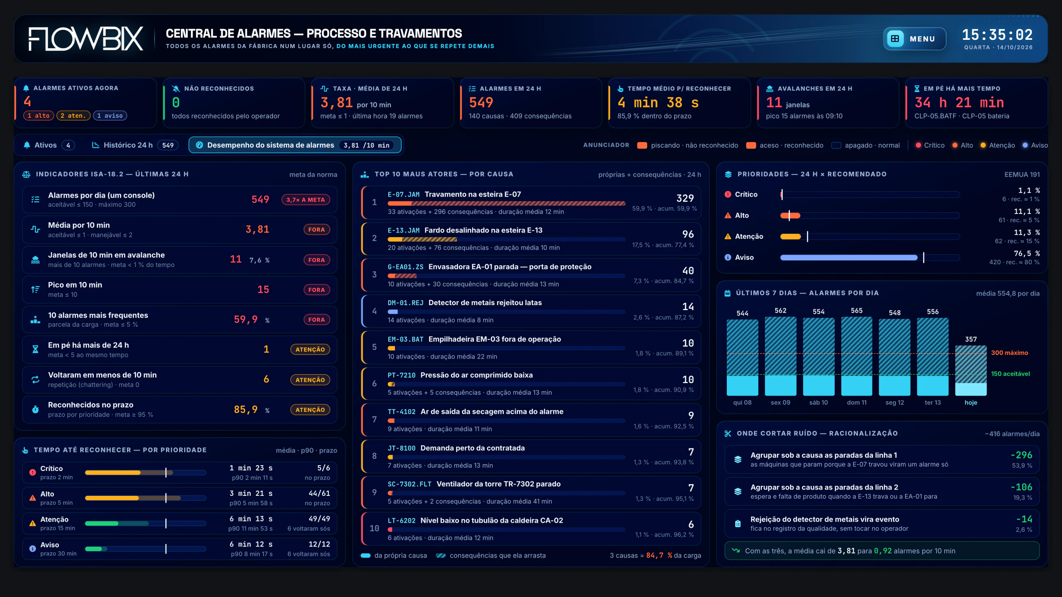
Task: Click the 'piscando · não reconhecido' legend swatch
Action: pyautogui.click(x=642, y=145)
